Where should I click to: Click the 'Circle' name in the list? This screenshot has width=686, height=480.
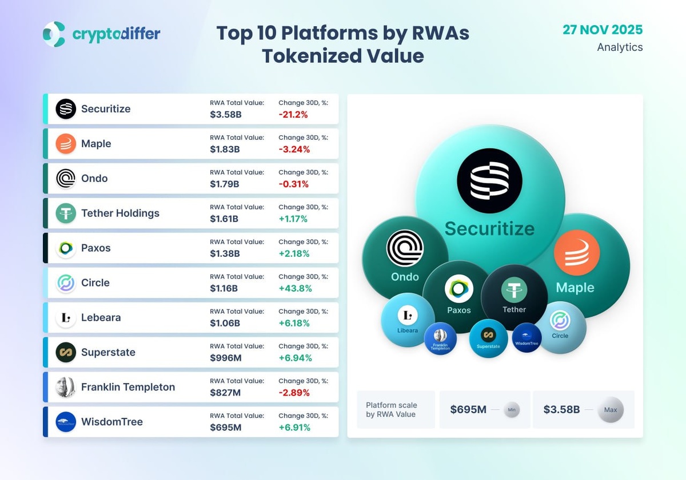coord(95,283)
